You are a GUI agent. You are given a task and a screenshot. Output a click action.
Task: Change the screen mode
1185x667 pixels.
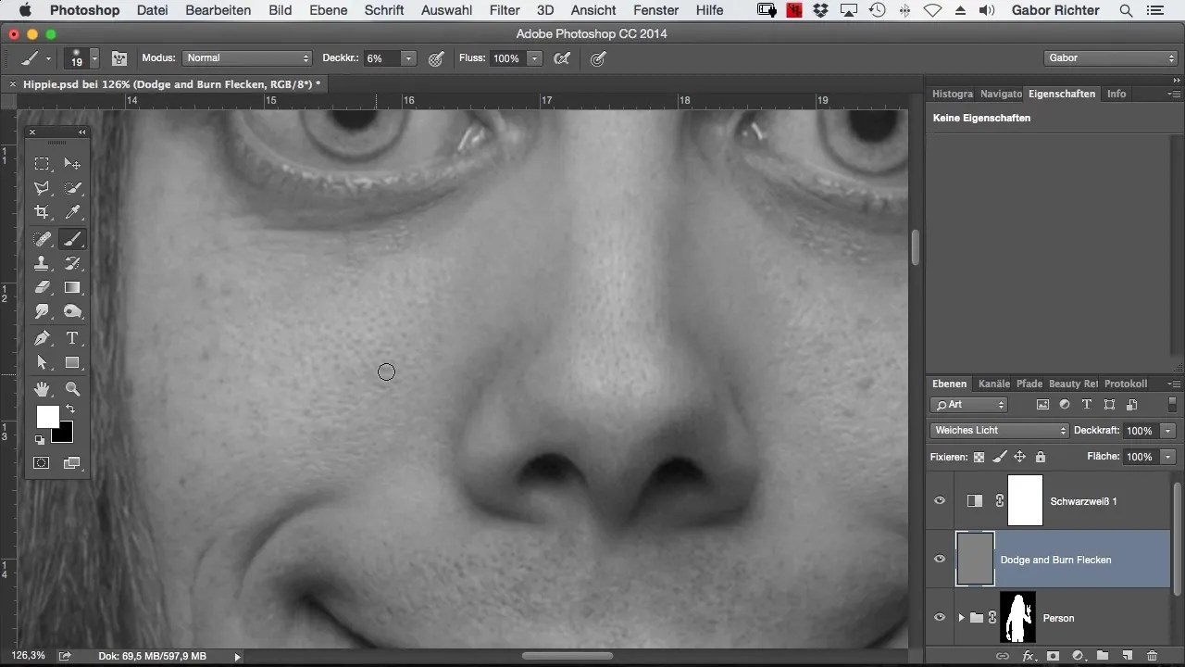point(72,463)
